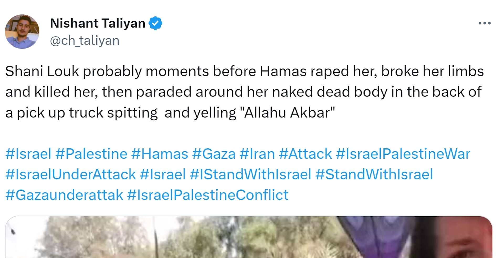
Task: Click #Israel hashtag before #IStandWithIsrael
Action: point(162,175)
